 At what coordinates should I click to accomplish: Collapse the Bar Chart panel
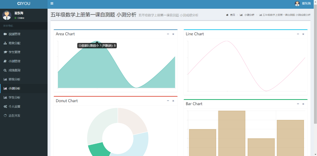pos(298,104)
